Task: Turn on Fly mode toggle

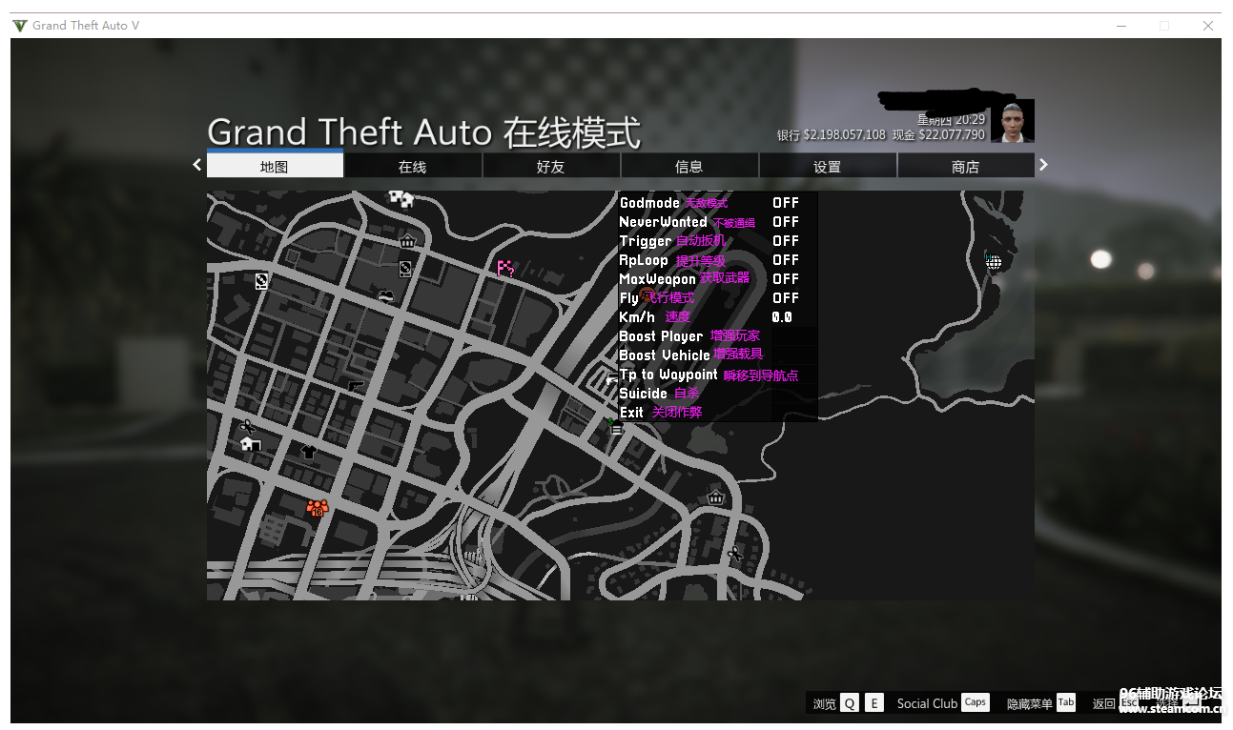Action: tap(786, 298)
